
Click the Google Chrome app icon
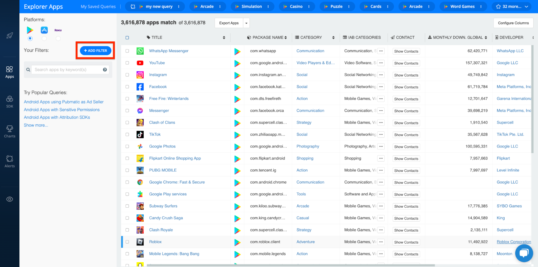pos(140,182)
